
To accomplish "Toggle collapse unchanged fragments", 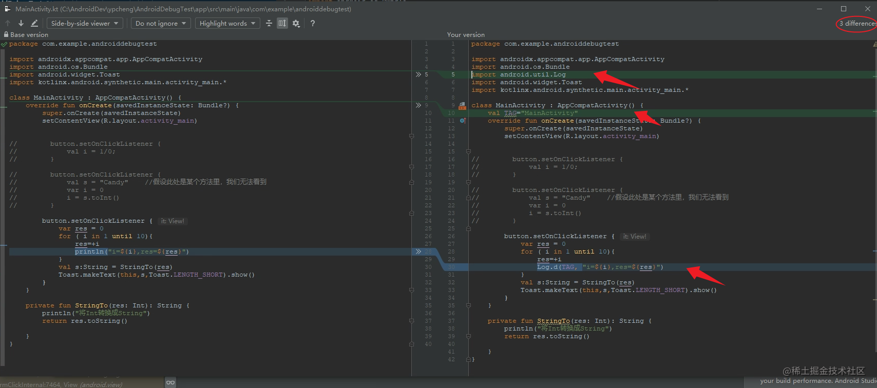I will 269,23.
